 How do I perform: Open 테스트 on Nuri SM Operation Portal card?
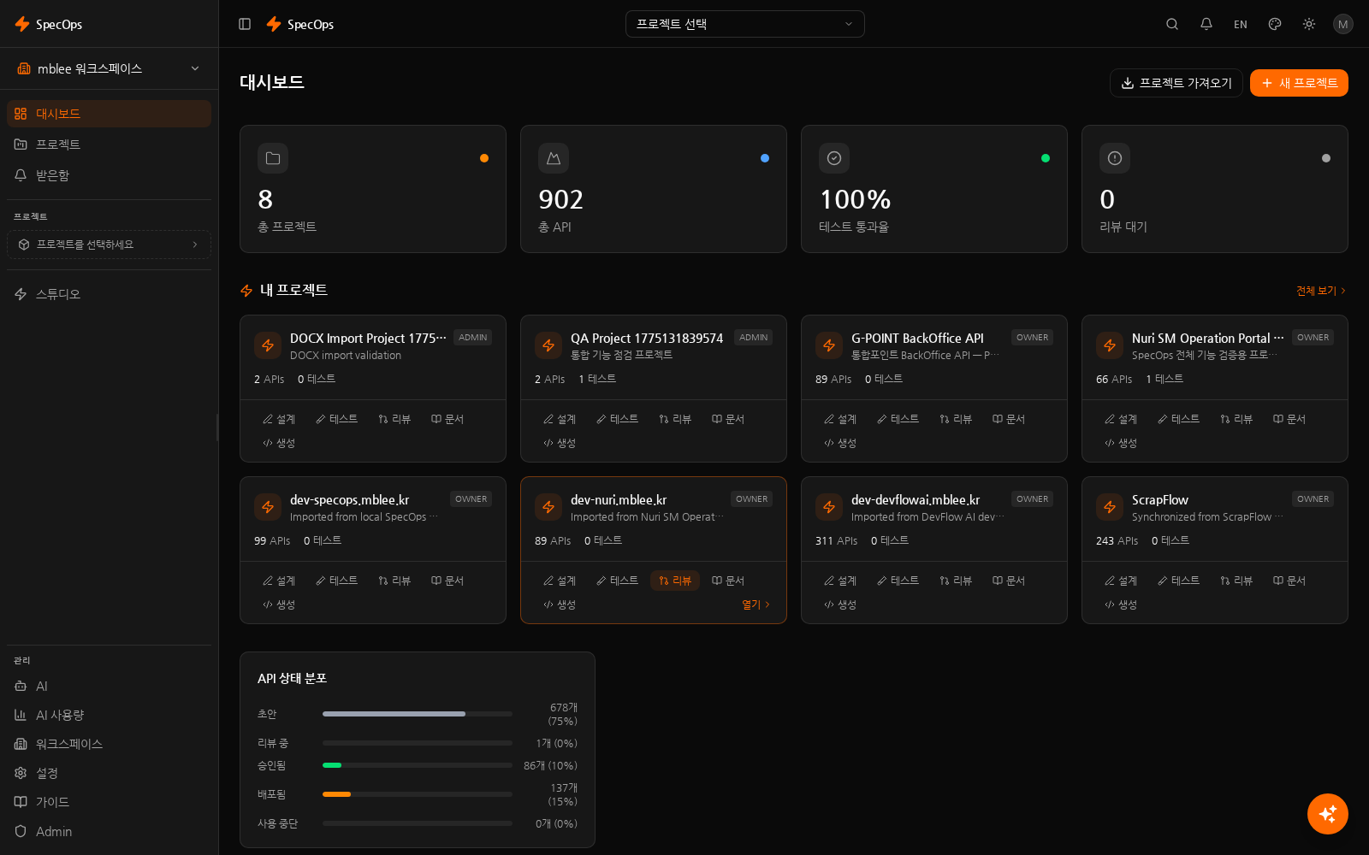1179,419
